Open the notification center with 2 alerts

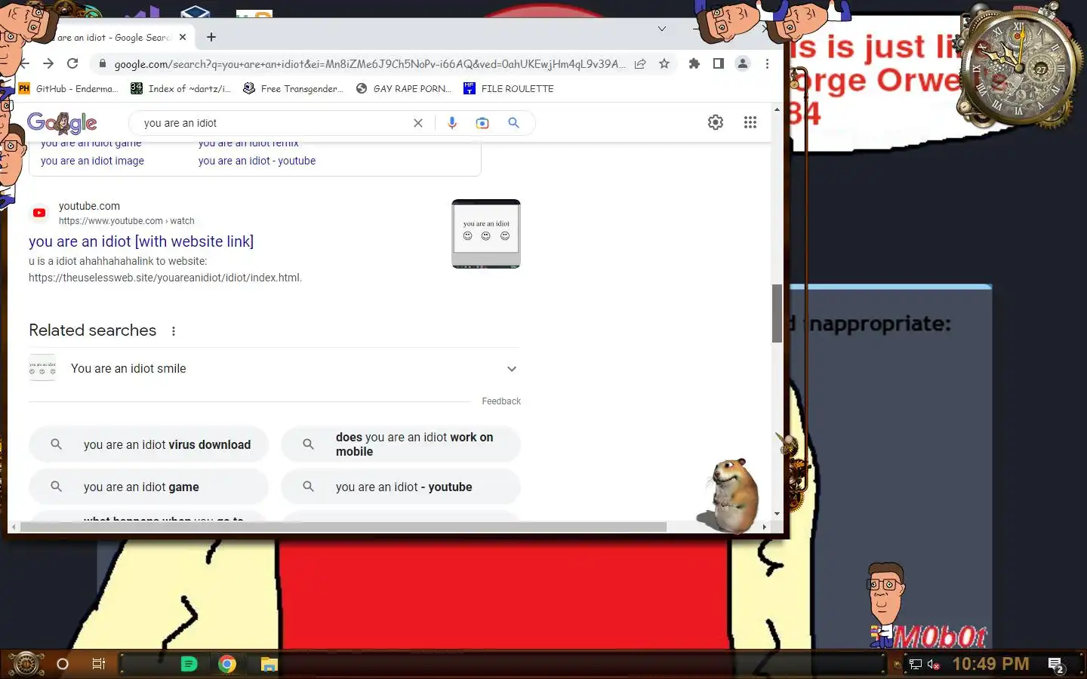click(x=1057, y=664)
